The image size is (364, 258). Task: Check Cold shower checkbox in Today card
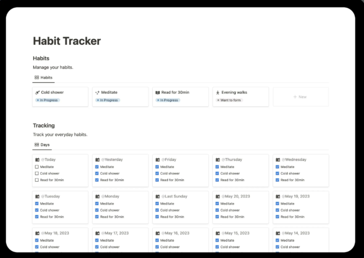(x=37, y=173)
